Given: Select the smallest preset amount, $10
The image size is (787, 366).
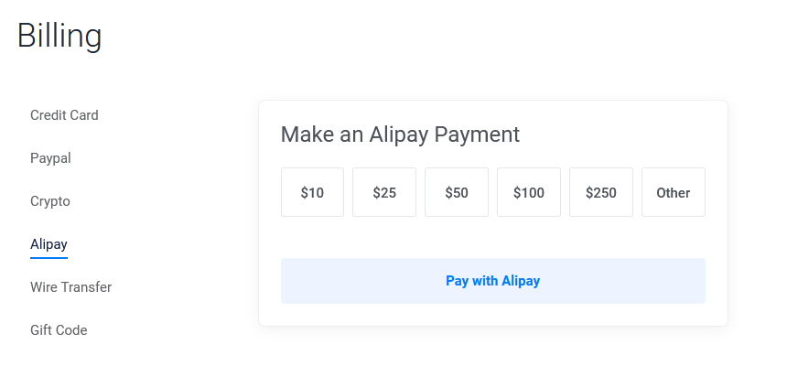Looking at the screenshot, I should (312, 192).
